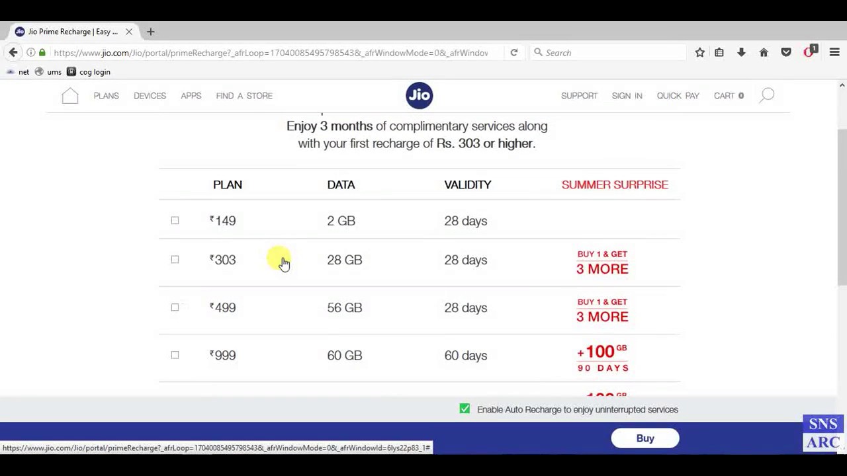Click the green secure padlock icon
Image resolution: width=847 pixels, height=476 pixels.
(x=42, y=52)
